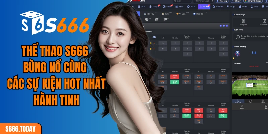Click the 3-4 live score
Viewport: 268px width, 134px height.
pos(254,53)
